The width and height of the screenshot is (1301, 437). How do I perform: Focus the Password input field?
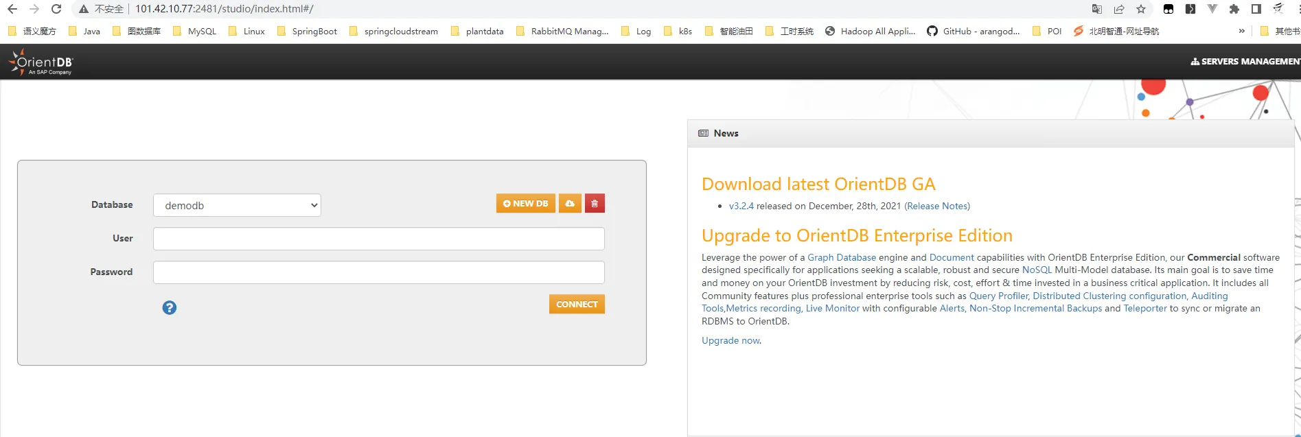click(x=378, y=272)
